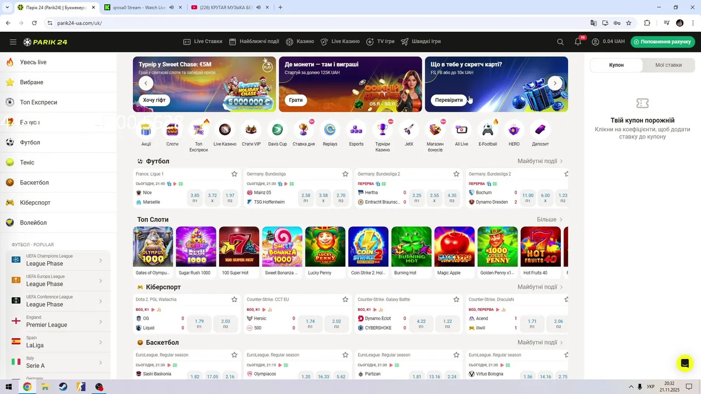Open the Стати VIP icon
This screenshot has width=701, height=394.
[x=251, y=130]
